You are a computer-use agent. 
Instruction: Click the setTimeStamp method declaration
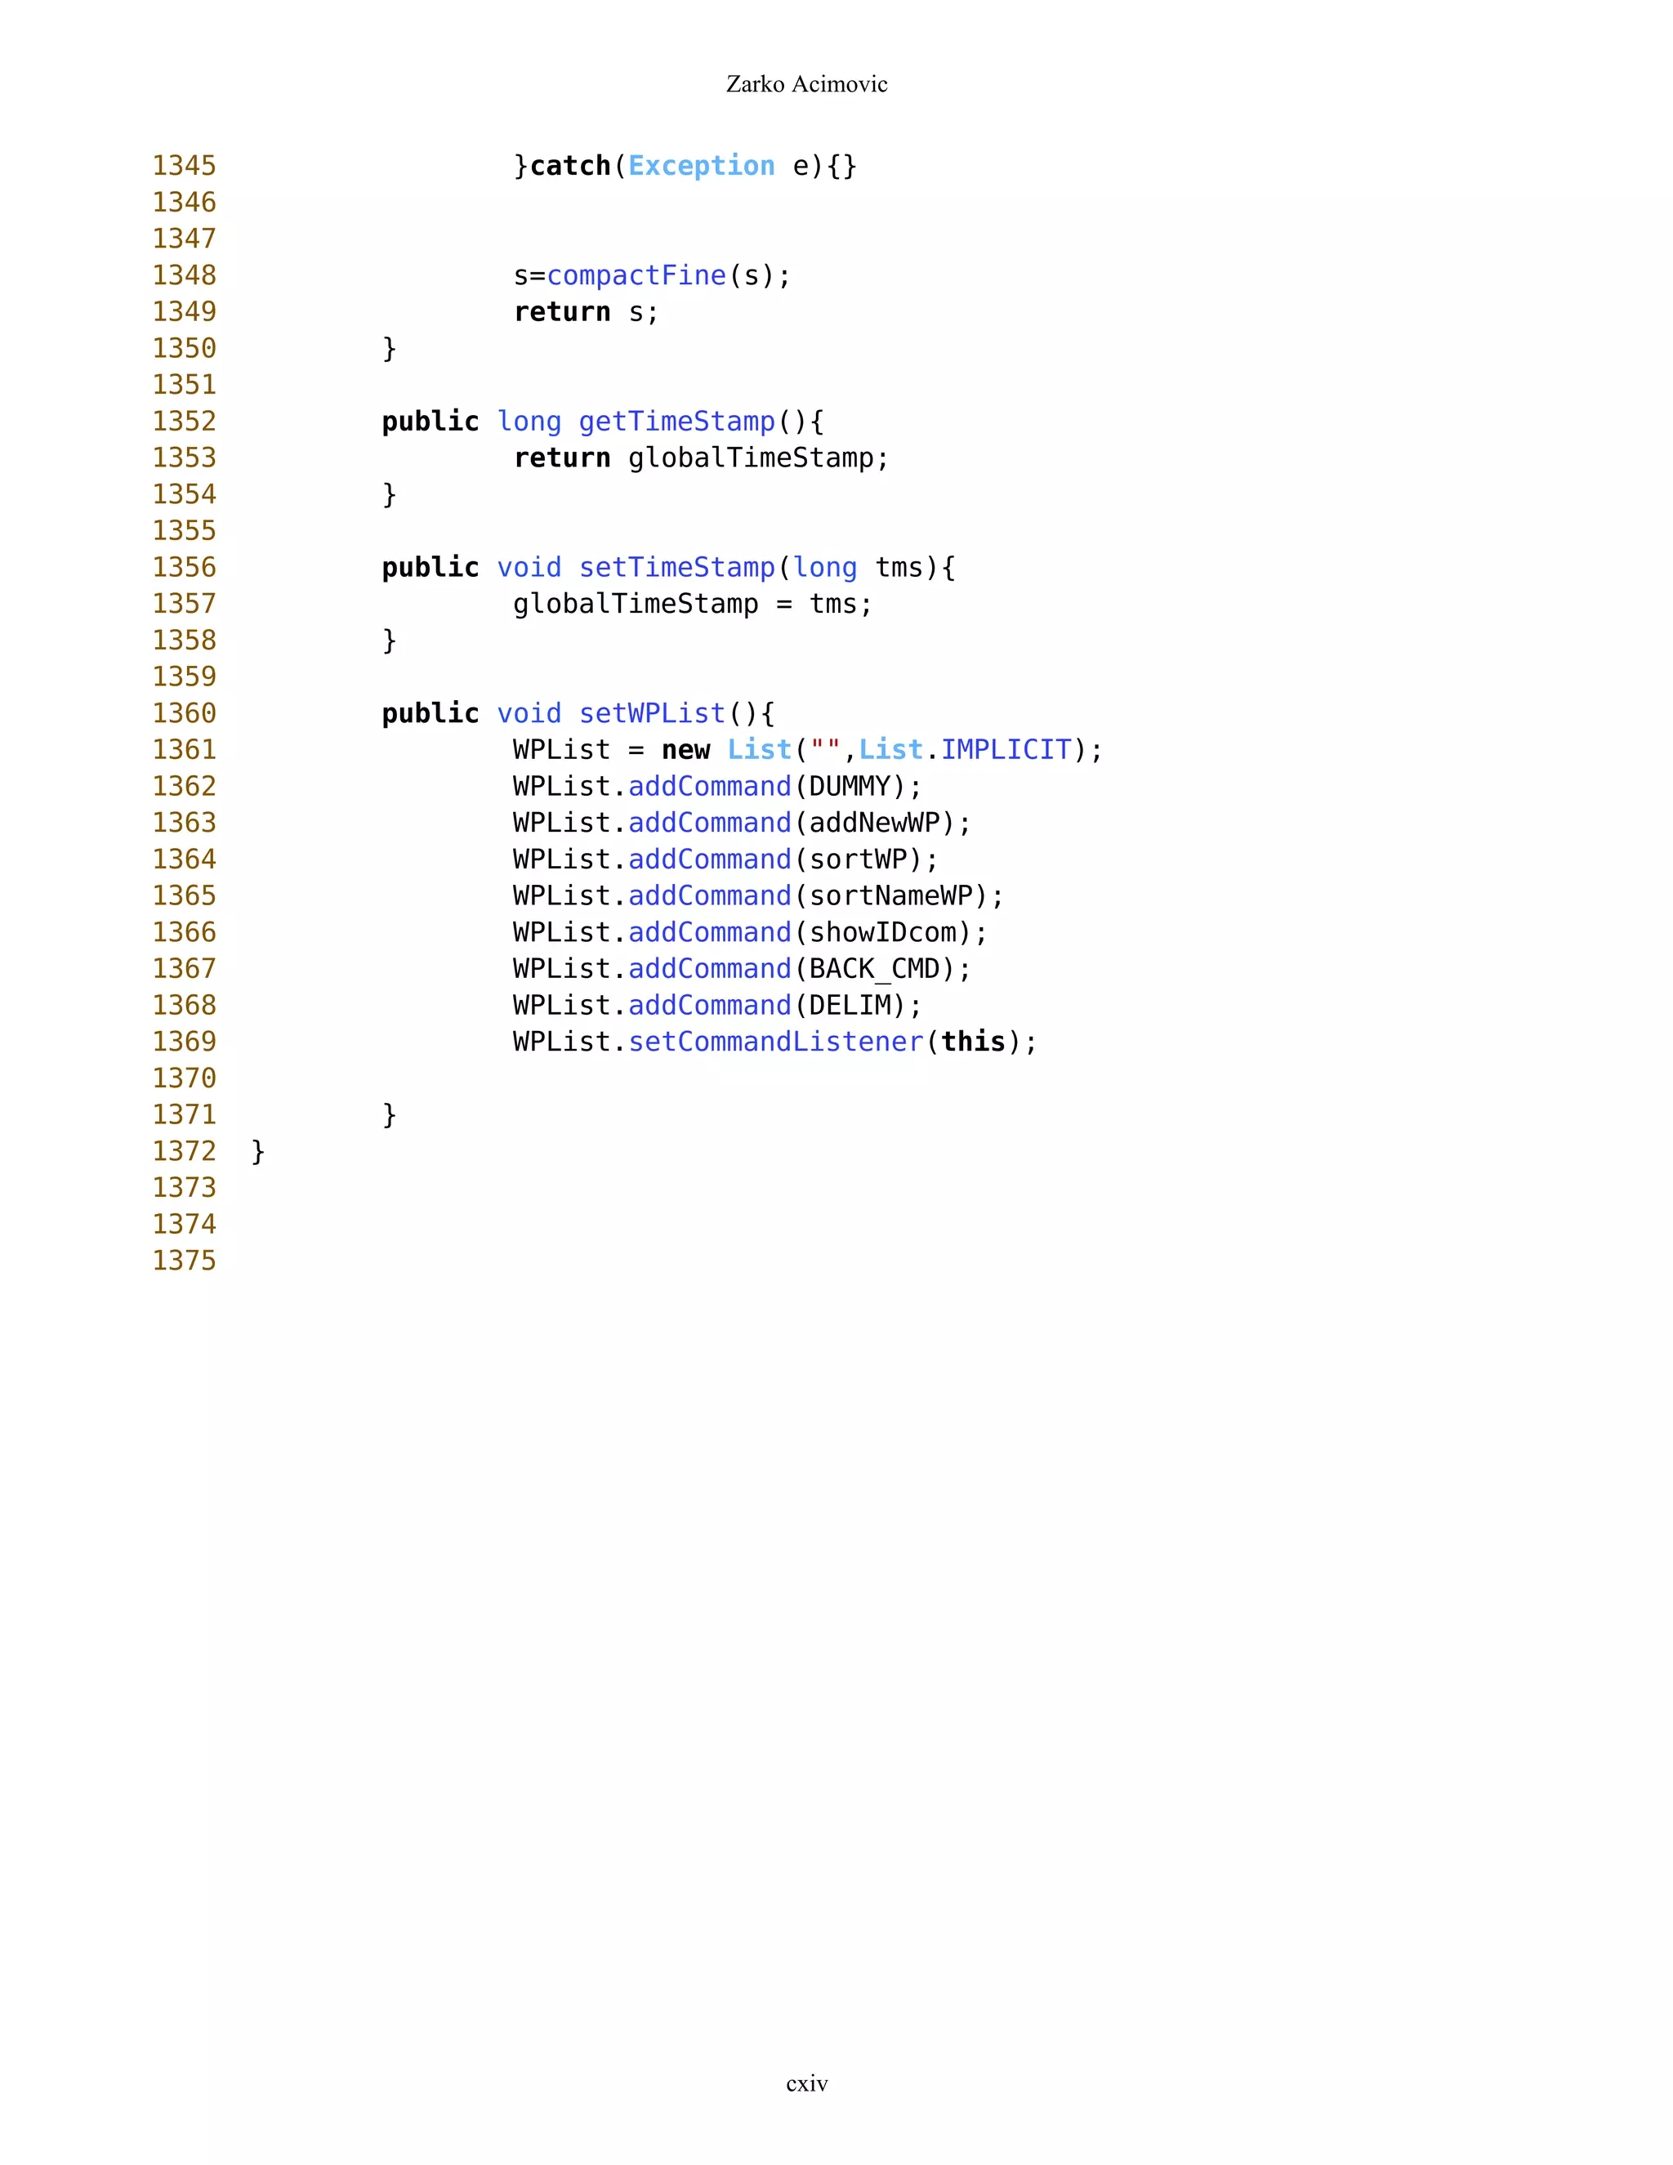coord(676,567)
